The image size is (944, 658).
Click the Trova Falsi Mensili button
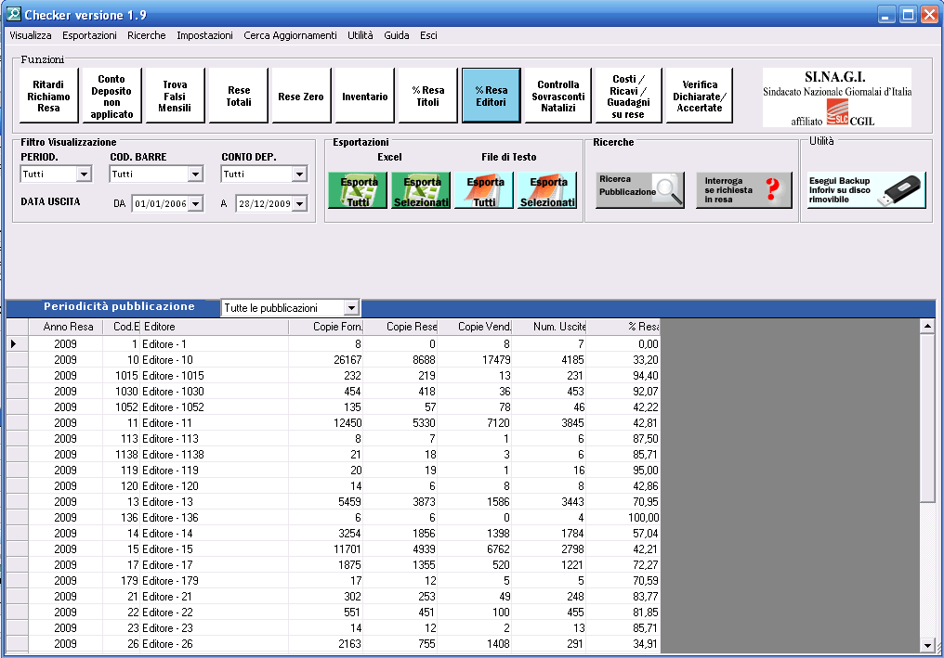[176, 96]
